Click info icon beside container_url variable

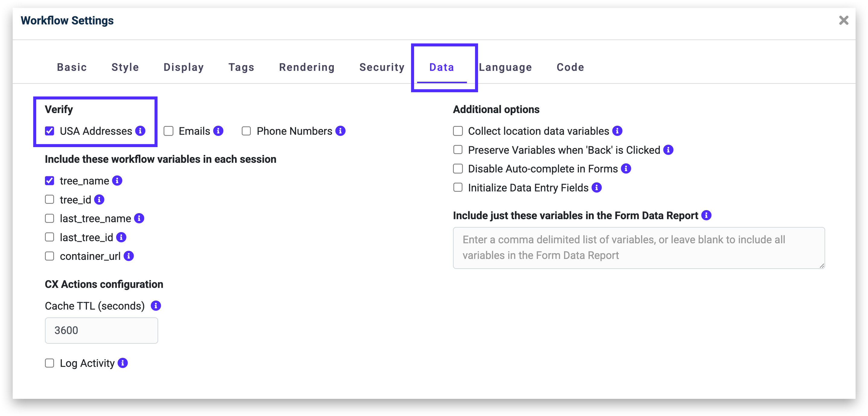pos(129,256)
